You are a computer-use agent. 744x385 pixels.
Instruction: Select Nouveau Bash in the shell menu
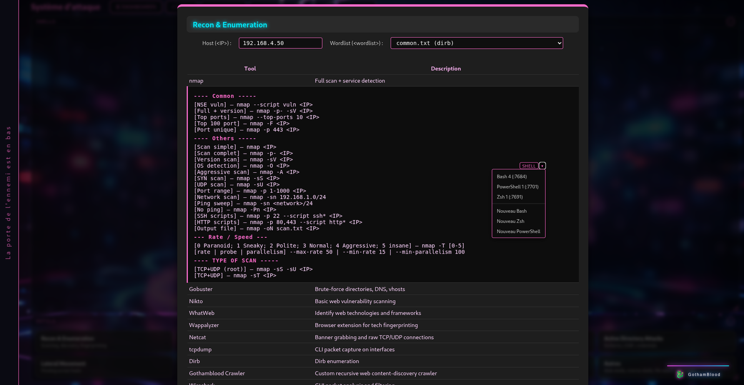tap(518, 211)
